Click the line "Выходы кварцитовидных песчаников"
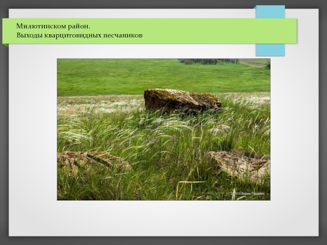This screenshot has height=245, width=327. (x=79, y=36)
